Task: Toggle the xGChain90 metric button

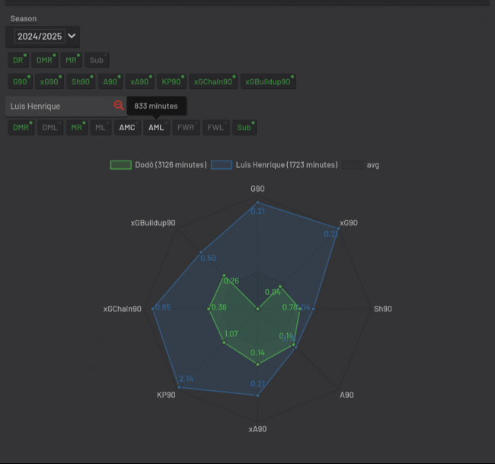Action: click(213, 81)
